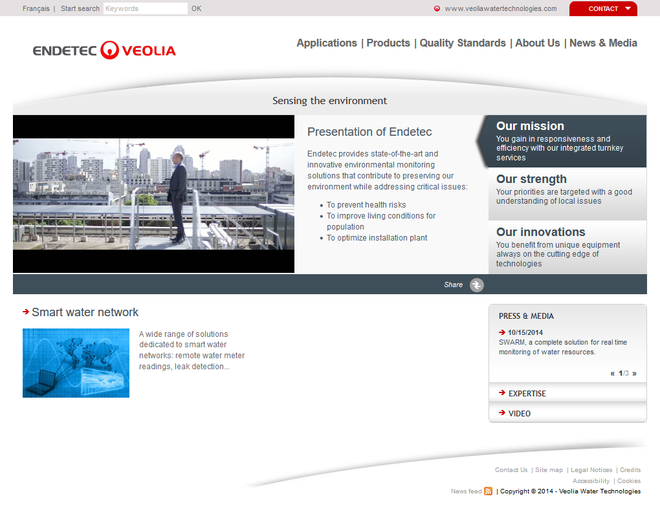Viewport: 660px width, 505px height.
Task: Click the red arrow before 10/15/2014
Action: click(x=501, y=332)
